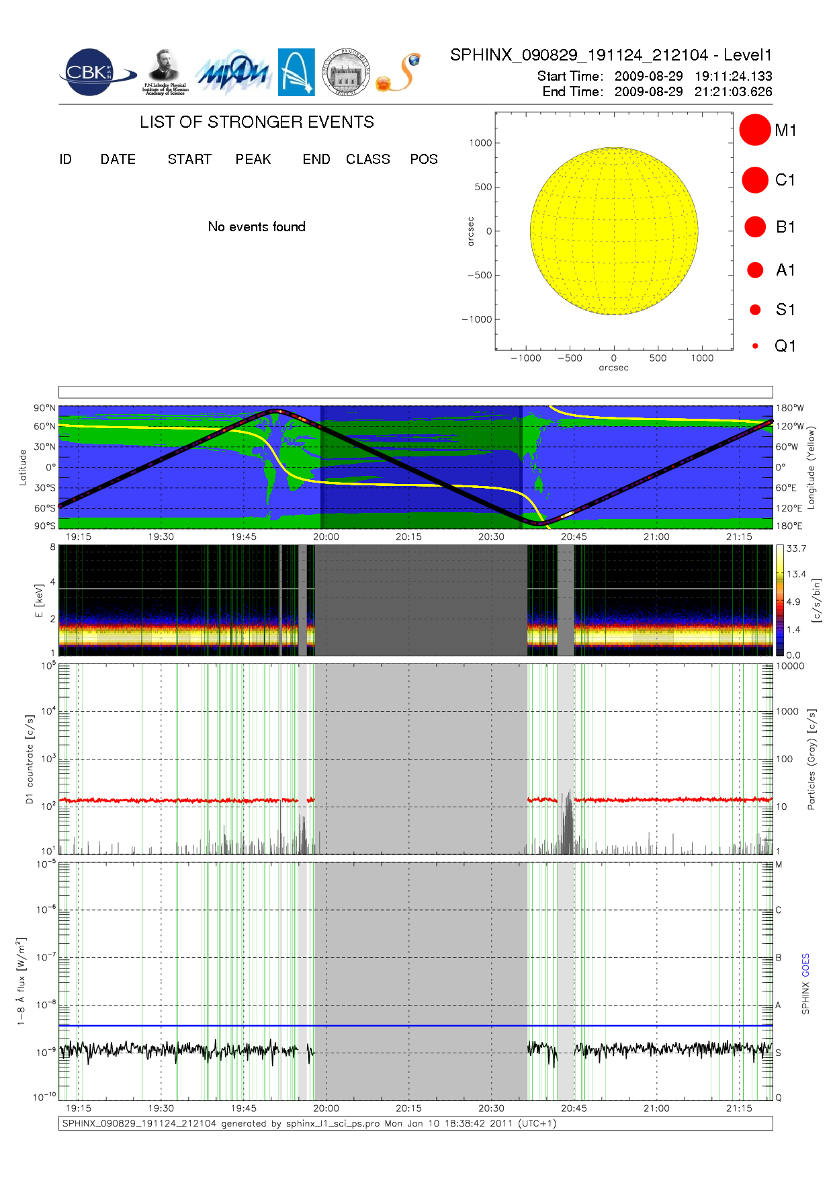Select the blue MIFI logo
The width and height of the screenshot is (833, 1179).
click(233, 73)
